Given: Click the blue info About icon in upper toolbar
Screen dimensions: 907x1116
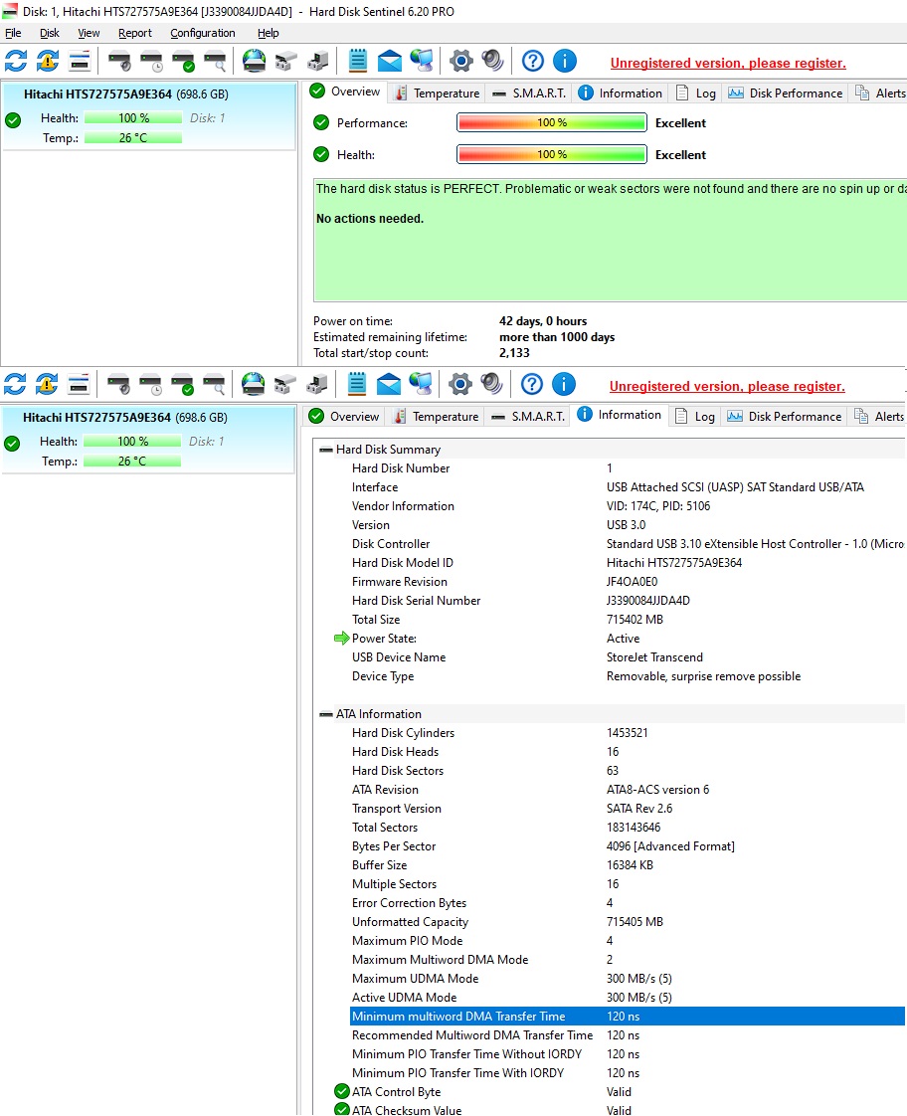Looking at the screenshot, I should click(565, 62).
